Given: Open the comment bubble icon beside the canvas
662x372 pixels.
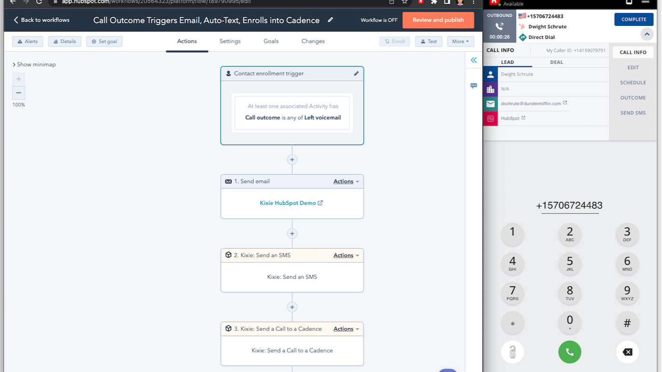Looking at the screenshot, I should pyautogui.click(x=474, y=85).
